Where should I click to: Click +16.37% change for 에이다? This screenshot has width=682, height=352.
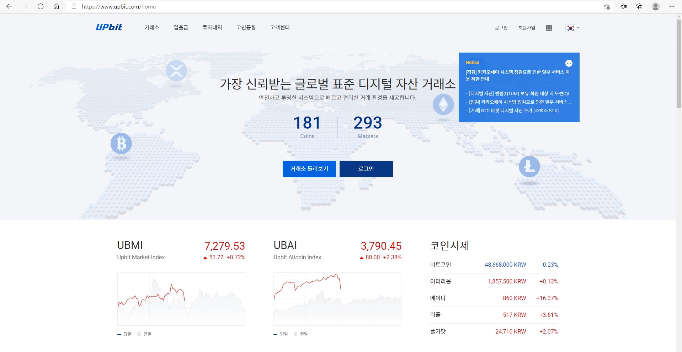coord(547,298)
